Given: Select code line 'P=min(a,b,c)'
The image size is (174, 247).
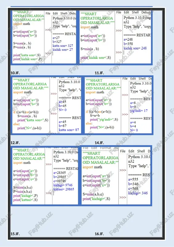Looking at the screenshot, I should pos(22,191).
